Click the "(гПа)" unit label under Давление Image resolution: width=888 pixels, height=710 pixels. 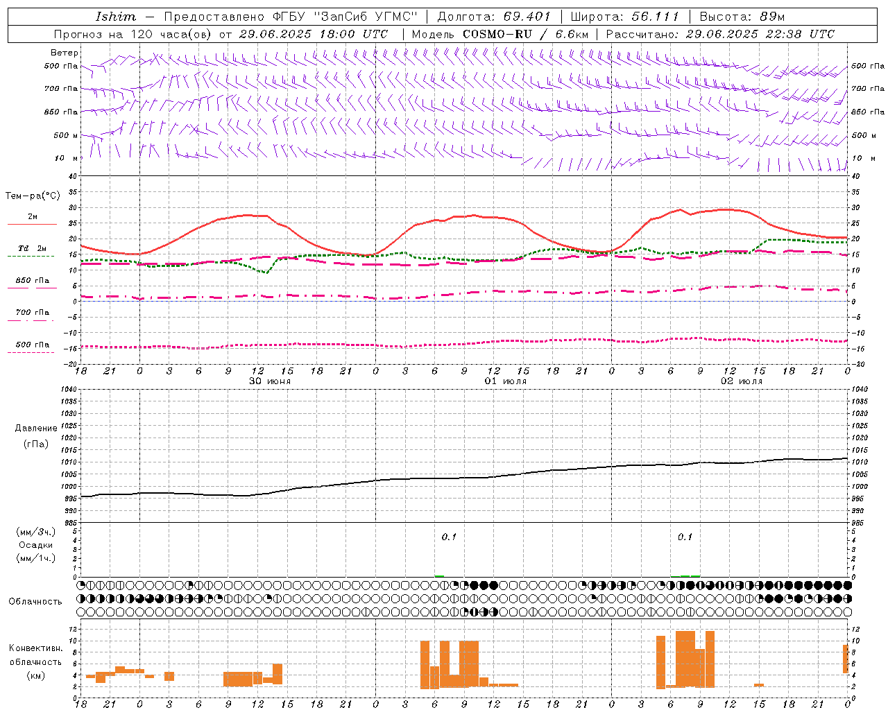pos(36,444)
